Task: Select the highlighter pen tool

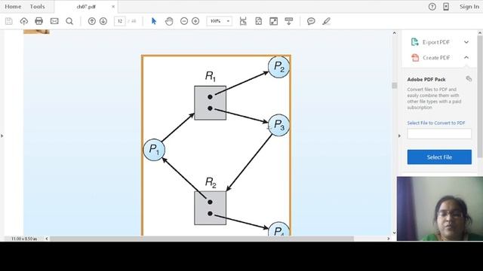Action: point(326,21)
